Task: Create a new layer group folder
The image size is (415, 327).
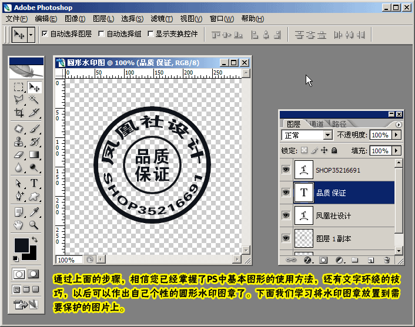Action: pyautogui.click(x=354, y=260)
